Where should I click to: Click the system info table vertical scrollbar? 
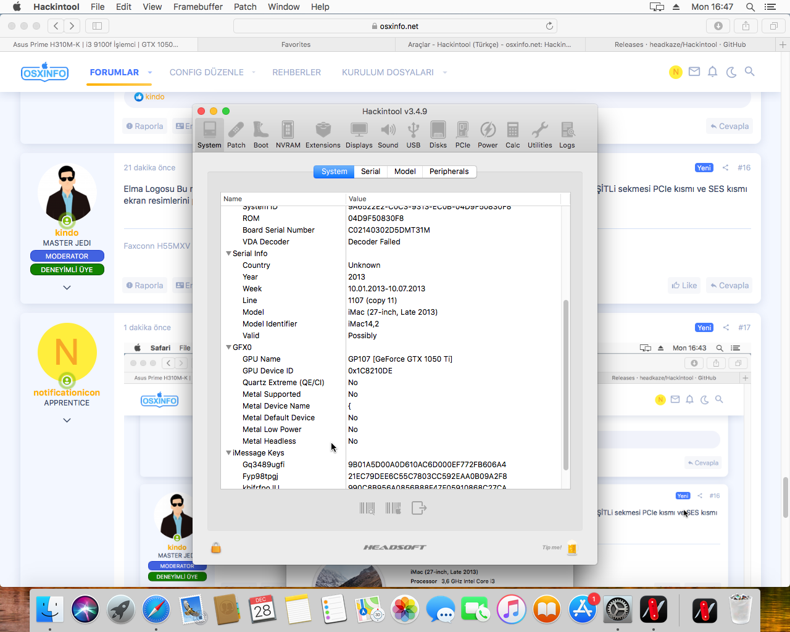click(x=565, y=383)
